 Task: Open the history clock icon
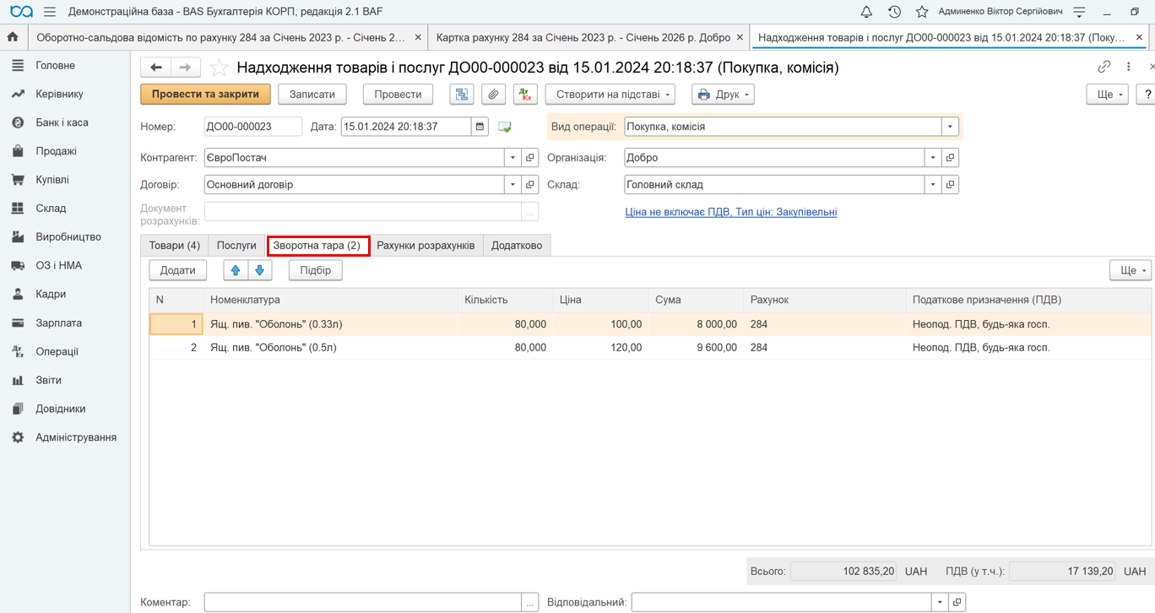(894, 12)
